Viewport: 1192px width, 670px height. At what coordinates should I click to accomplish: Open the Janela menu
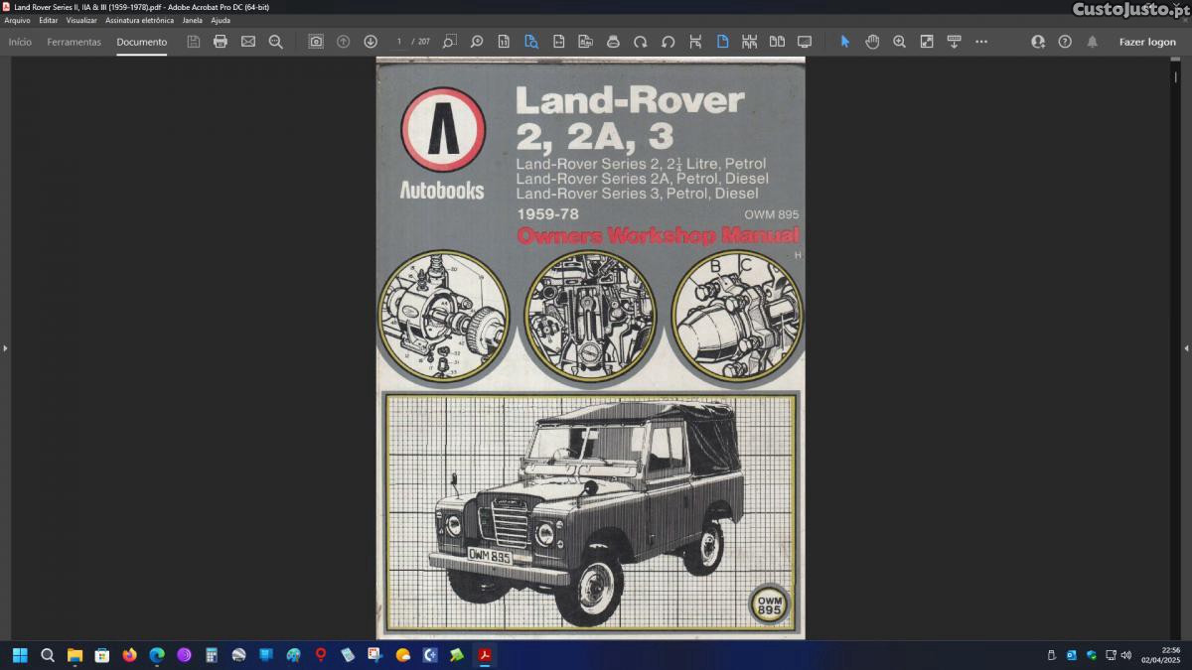coord(192,20)
